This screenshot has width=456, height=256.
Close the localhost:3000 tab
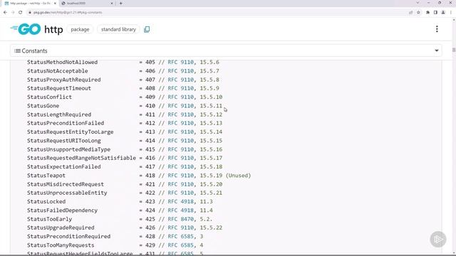tap(112, 3)
